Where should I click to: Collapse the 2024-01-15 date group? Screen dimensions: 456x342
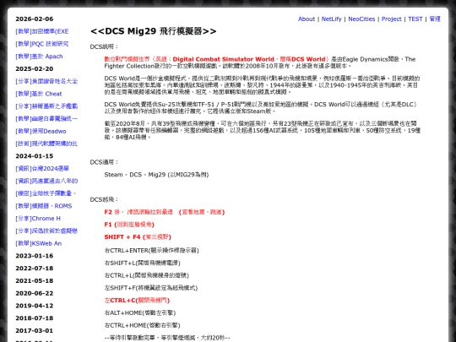click(x=35, y=156)
